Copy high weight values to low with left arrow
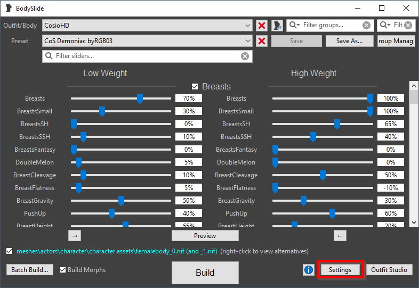This screenshot has width=419, height=288. click(340, 236)
